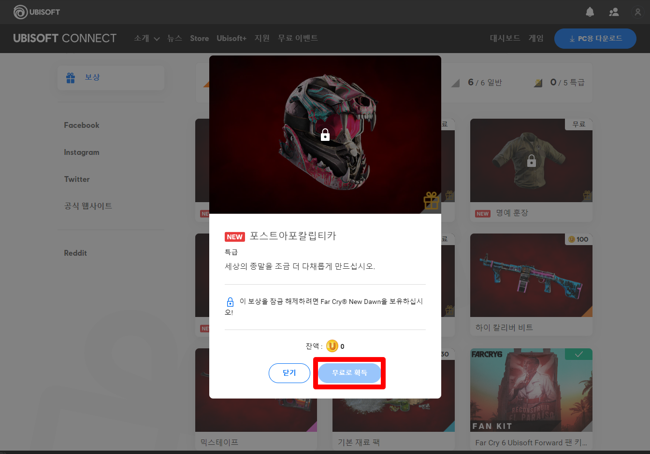Image resolution: width=650 pixels, height=454 pixels.
Task: Open the 명예 훈장 reward card
Action: [x=531, y=170]
